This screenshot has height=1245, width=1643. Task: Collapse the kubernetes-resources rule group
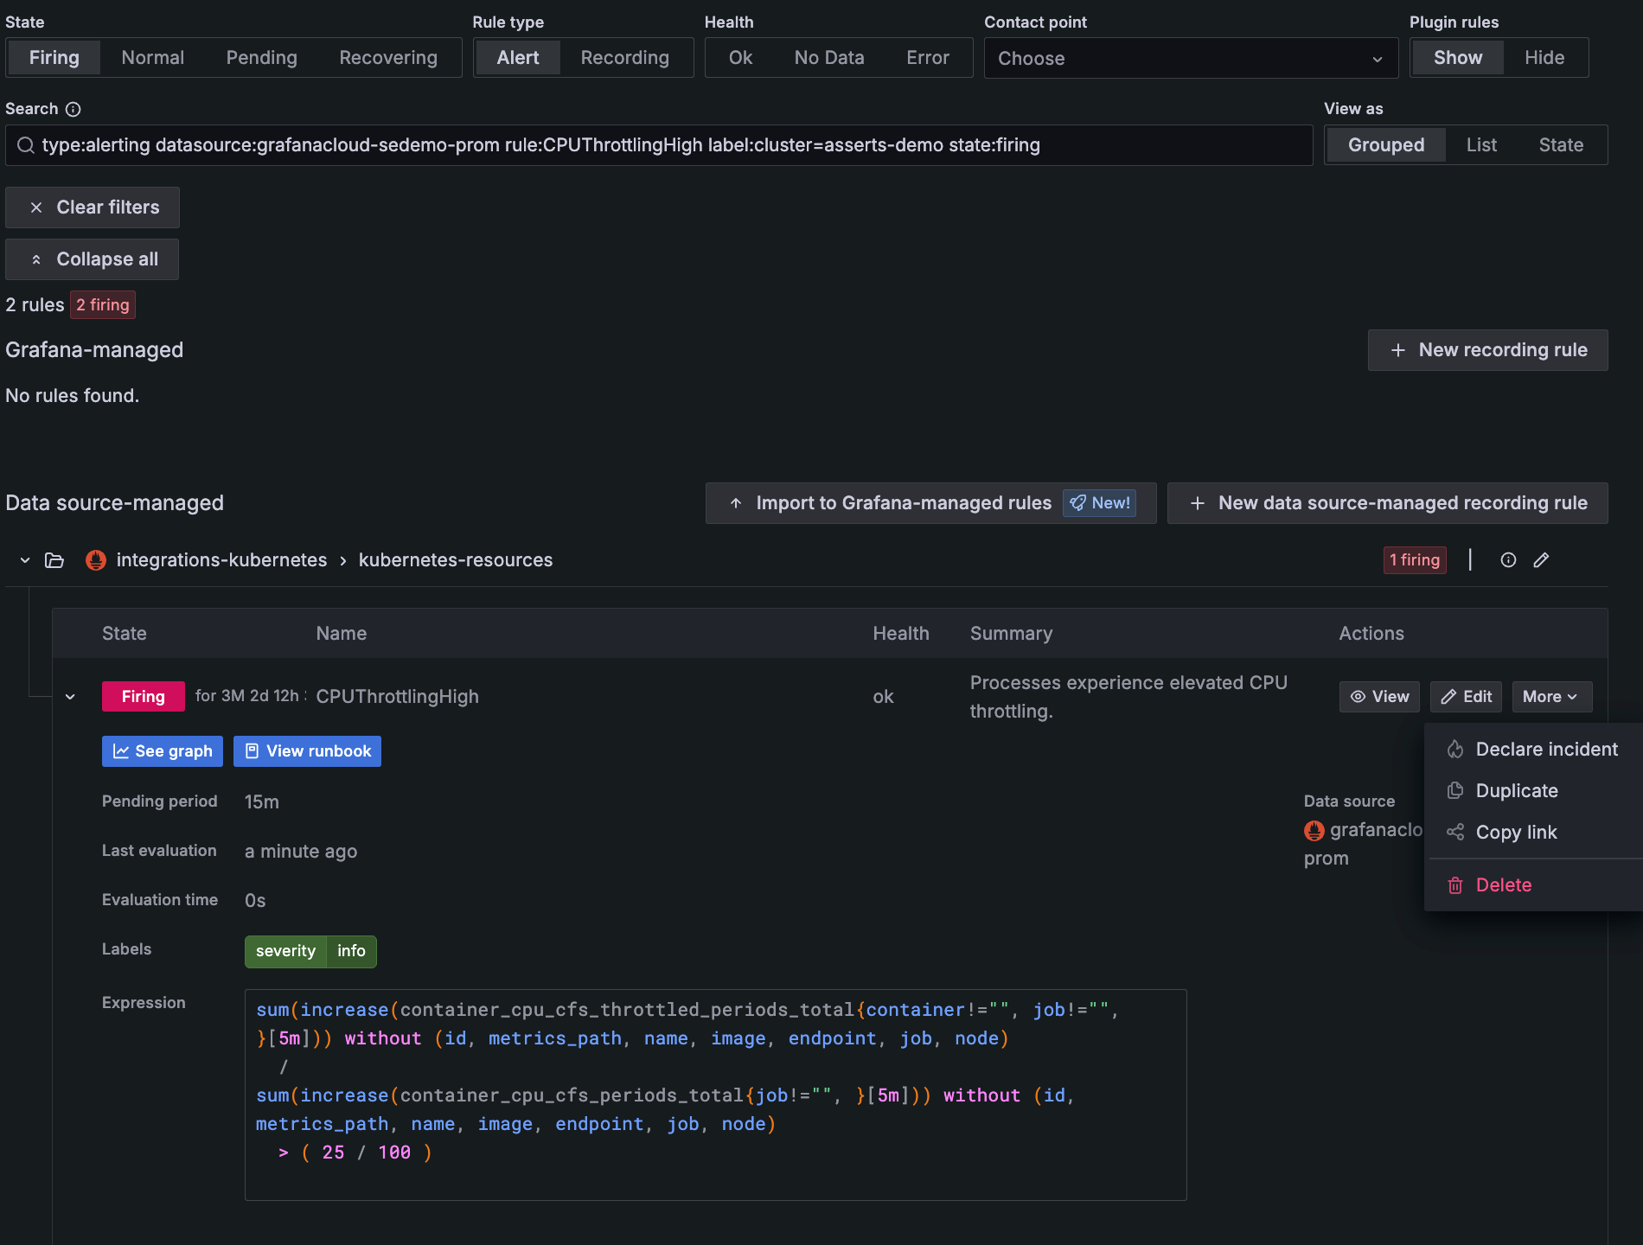pos(25,560)
